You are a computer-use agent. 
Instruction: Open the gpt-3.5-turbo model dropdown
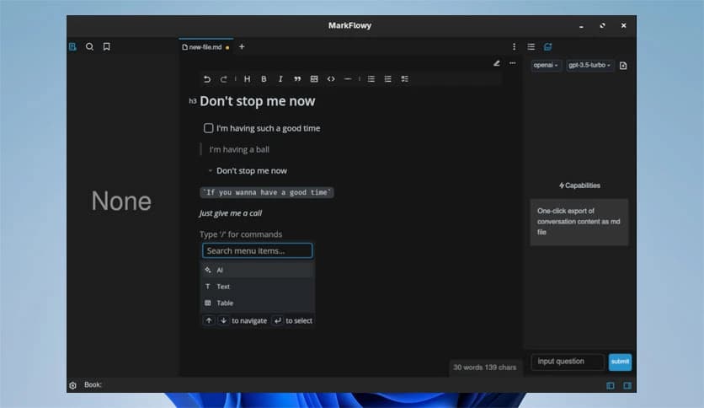[x=589, y=65]
